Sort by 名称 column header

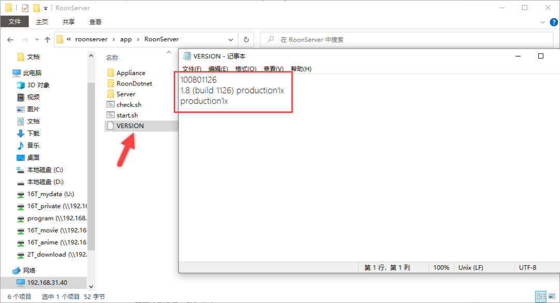coord(112,58)
